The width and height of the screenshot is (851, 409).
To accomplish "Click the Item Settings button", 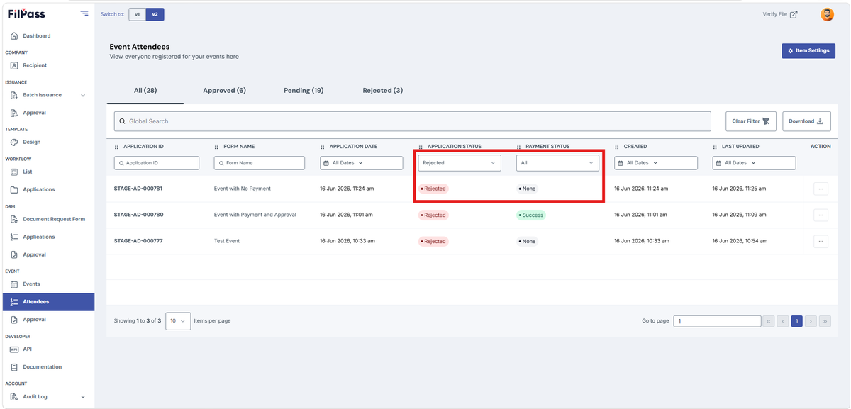I will (x=808, y=51).
